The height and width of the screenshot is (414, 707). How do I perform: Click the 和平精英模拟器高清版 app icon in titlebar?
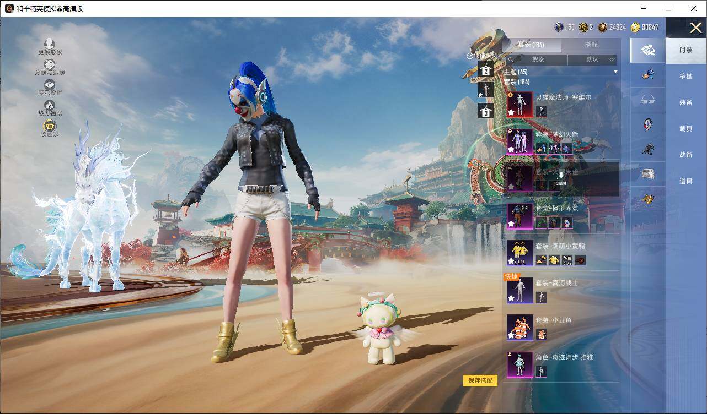click(9, 8)
